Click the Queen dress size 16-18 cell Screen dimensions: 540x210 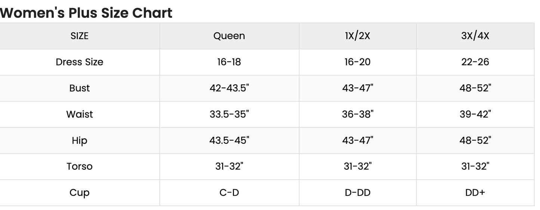click(x=229, y=62)
